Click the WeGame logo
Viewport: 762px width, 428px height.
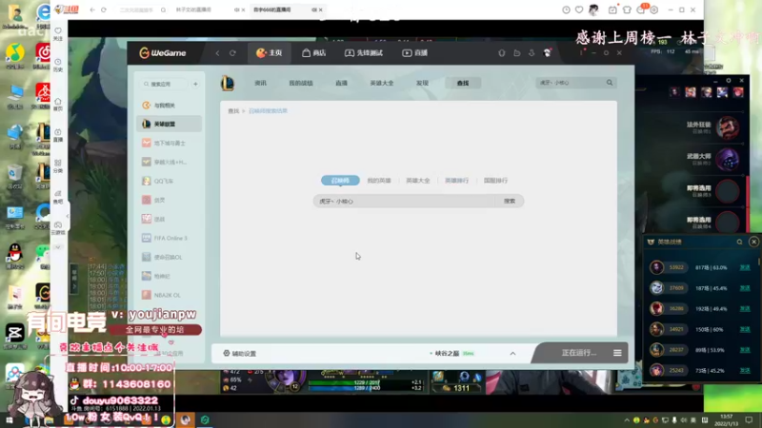pos(163,53)
